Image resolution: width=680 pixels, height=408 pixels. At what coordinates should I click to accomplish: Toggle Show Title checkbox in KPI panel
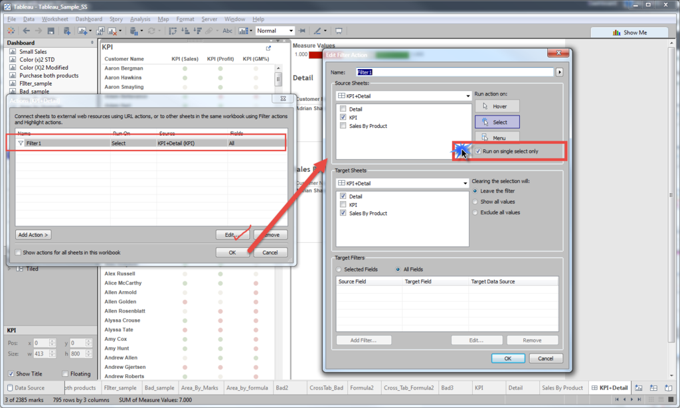(11, 374)
